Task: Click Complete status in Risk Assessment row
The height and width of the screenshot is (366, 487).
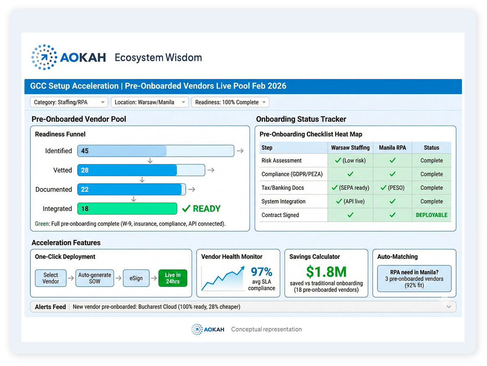Action: click(432, 160)
